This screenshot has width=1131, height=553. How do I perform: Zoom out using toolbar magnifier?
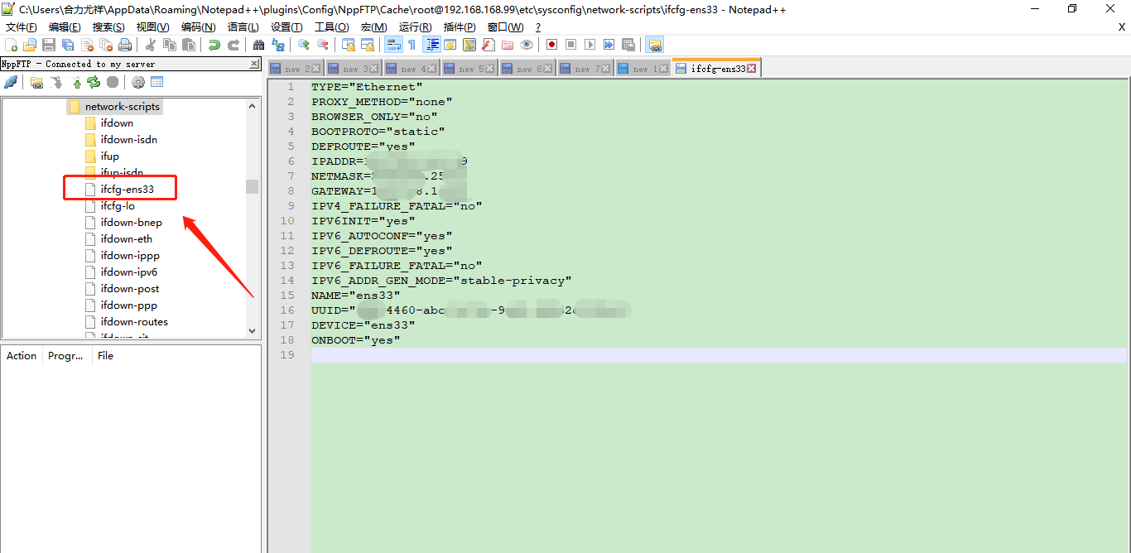tap(322, 45)
